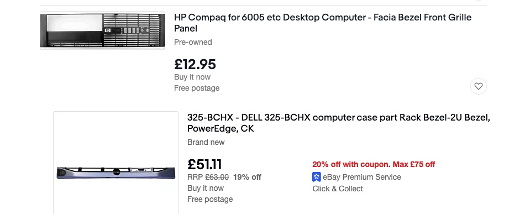Image resolution: width=525 pixels, height=214 pixels.
Task: Click the £51.11 price
Action: [x=204, y=164]
